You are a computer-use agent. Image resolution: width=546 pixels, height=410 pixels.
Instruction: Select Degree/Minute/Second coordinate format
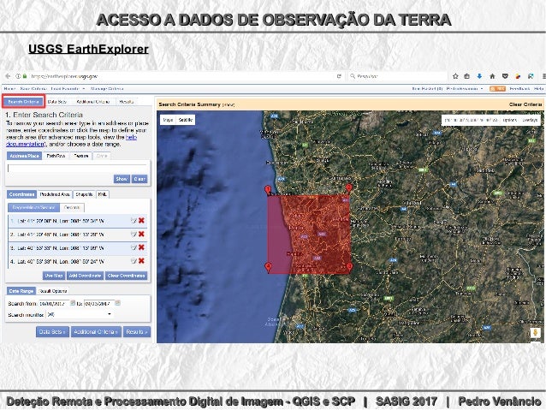(x=33, y=208)
